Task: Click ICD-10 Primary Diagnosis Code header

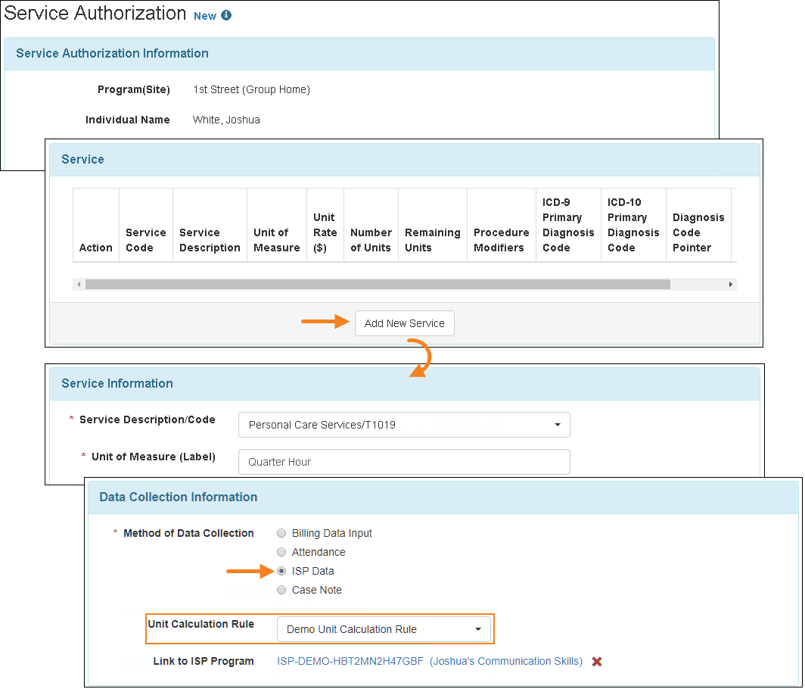Action: (633, 225)
